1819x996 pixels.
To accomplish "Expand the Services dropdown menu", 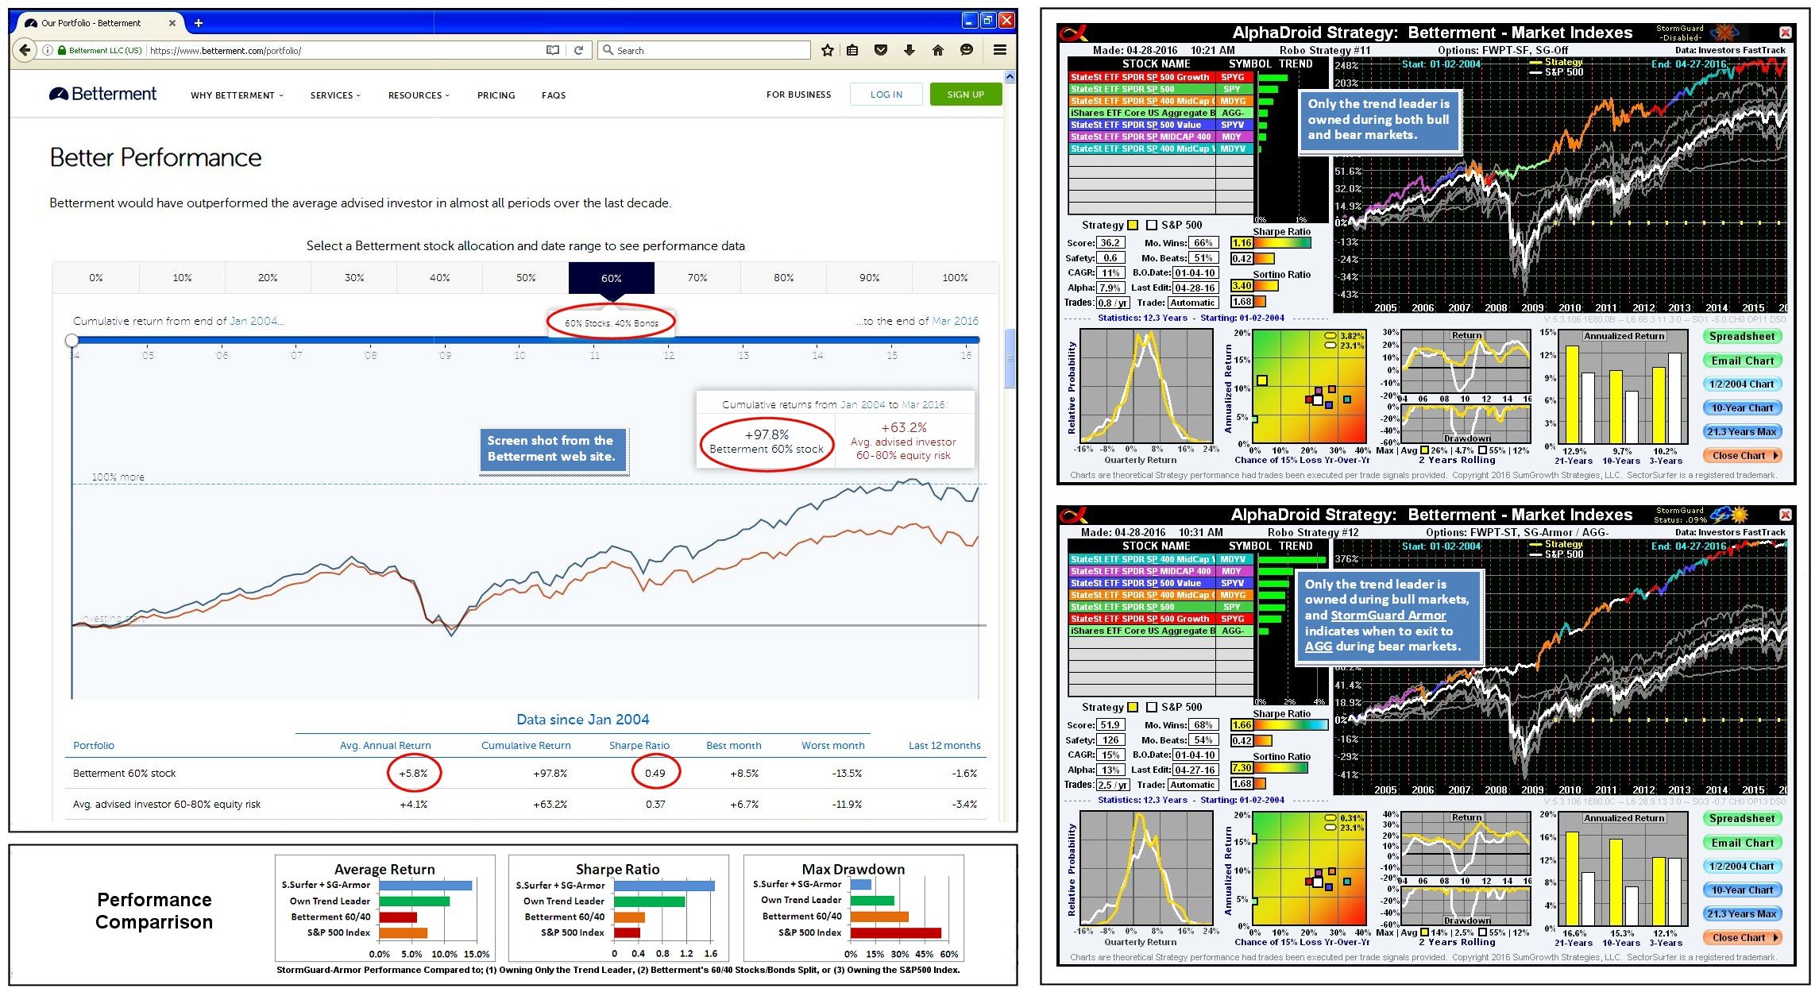I will pyautogui.click(x=334, y=95).
